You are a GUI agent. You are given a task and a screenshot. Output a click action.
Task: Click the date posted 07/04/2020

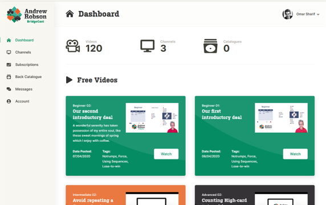click(81, 156)
